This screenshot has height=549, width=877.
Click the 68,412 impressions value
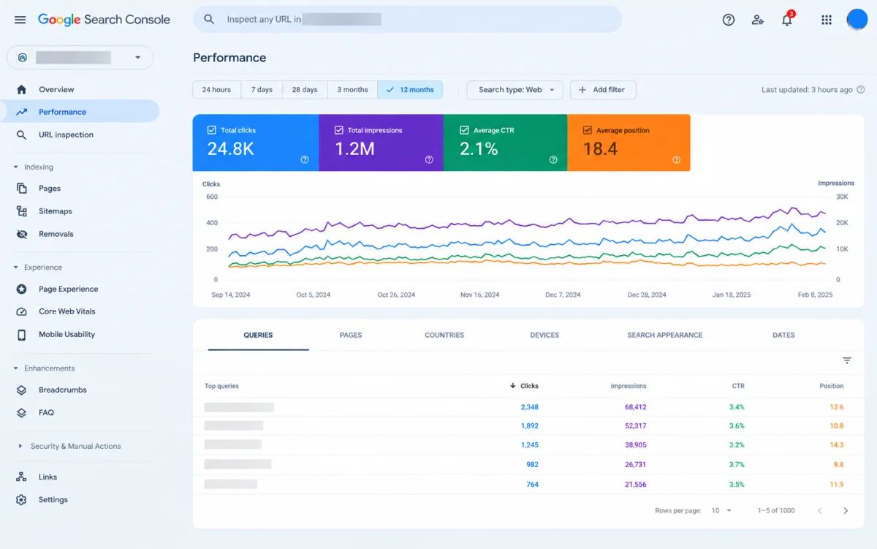coord(635,407)
